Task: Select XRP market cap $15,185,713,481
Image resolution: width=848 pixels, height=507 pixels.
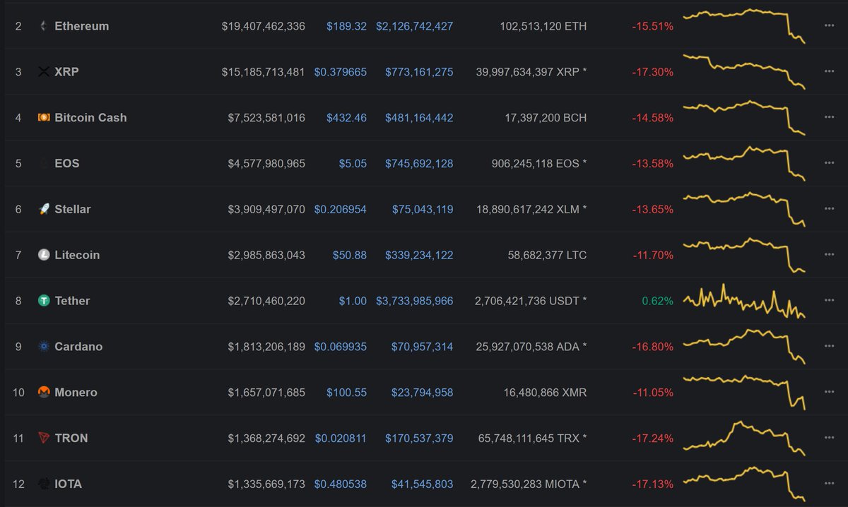Action: tap(264, 72)
